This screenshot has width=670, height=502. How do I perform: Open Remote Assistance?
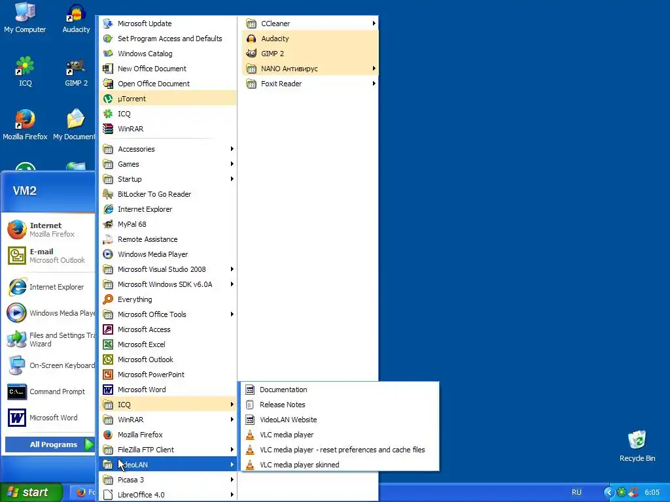pyautogui.click(x=167, y=239)
